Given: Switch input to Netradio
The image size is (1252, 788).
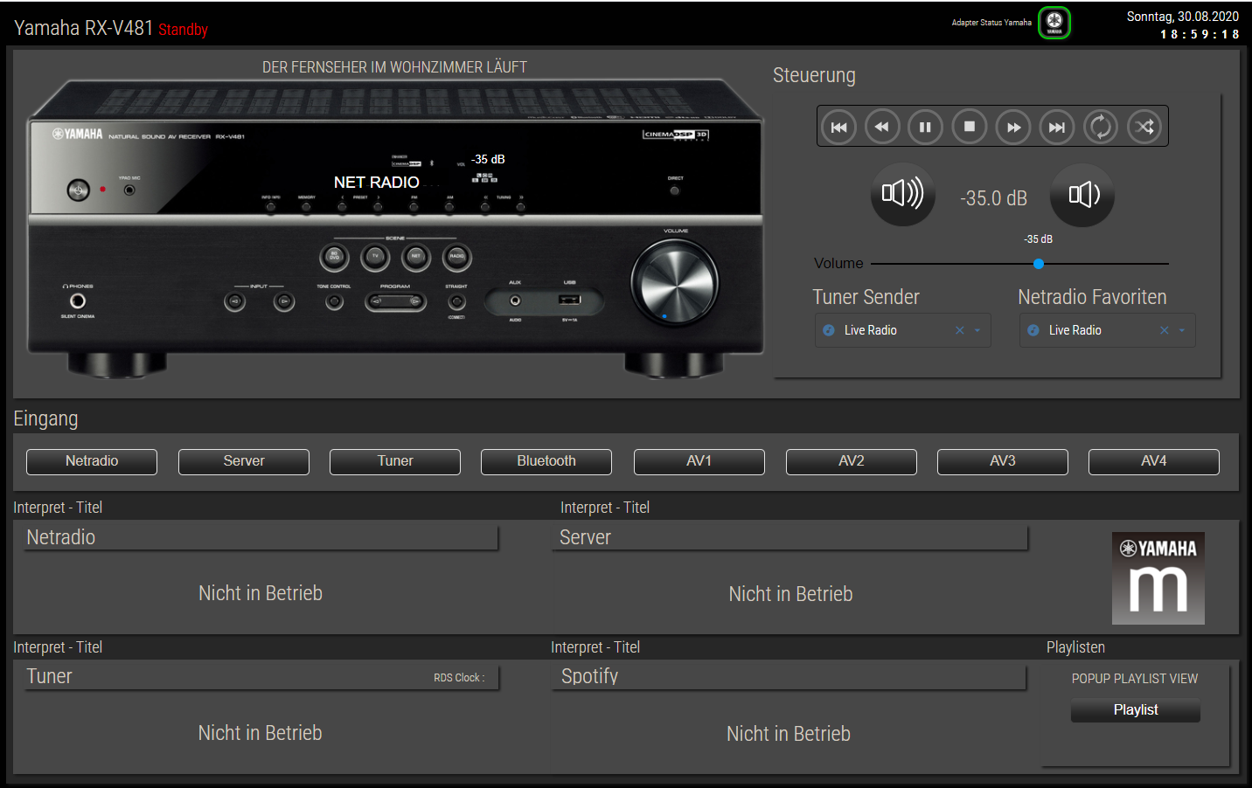Looking at the screenshot, I should click(92, 461).
